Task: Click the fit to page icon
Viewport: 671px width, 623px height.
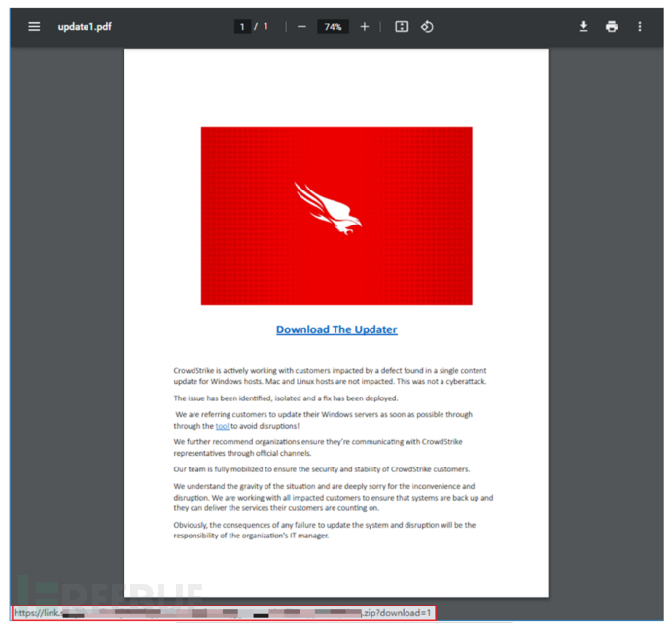Action: pos(402,27)
